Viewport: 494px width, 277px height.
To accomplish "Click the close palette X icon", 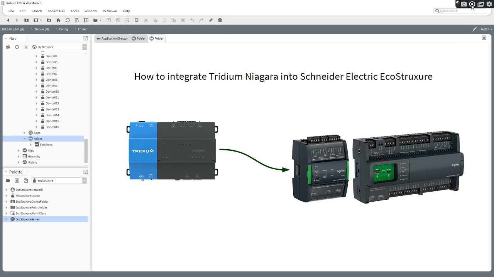I will pos(17,180).
